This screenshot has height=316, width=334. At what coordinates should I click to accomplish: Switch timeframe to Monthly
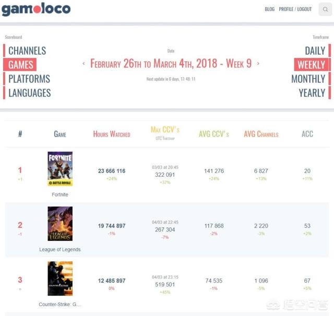(308, 79)
